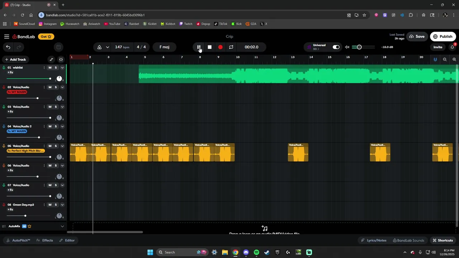459x258 pixels.
Task: Click the Add Track button
Action: [x=15, y=59]
